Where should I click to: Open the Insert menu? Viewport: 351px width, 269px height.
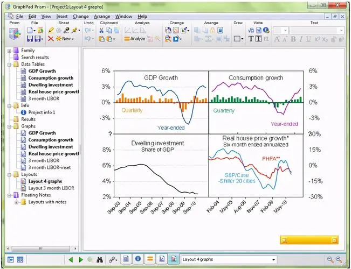62,17
